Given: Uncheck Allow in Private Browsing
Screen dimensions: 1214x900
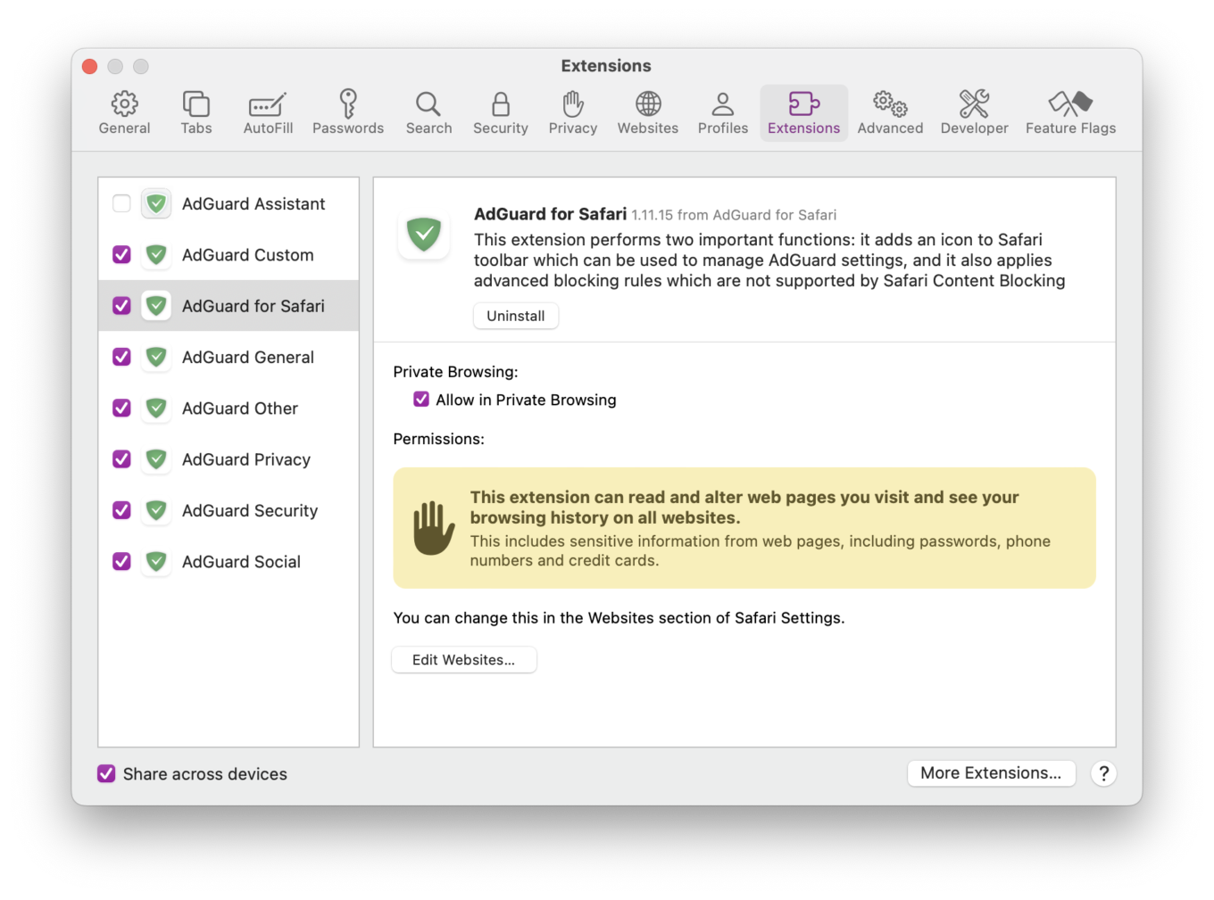Looking at the screenshot, I should [421, 399].
